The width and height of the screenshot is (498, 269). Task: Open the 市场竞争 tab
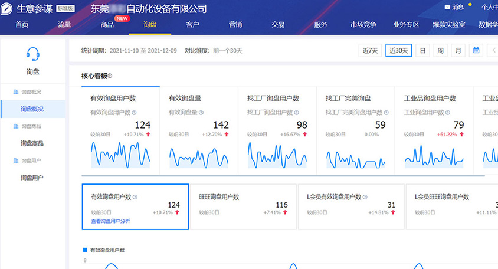363,24
